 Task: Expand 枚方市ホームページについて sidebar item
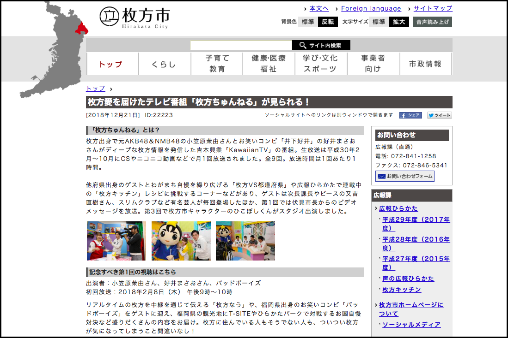[x=411, y=309]
